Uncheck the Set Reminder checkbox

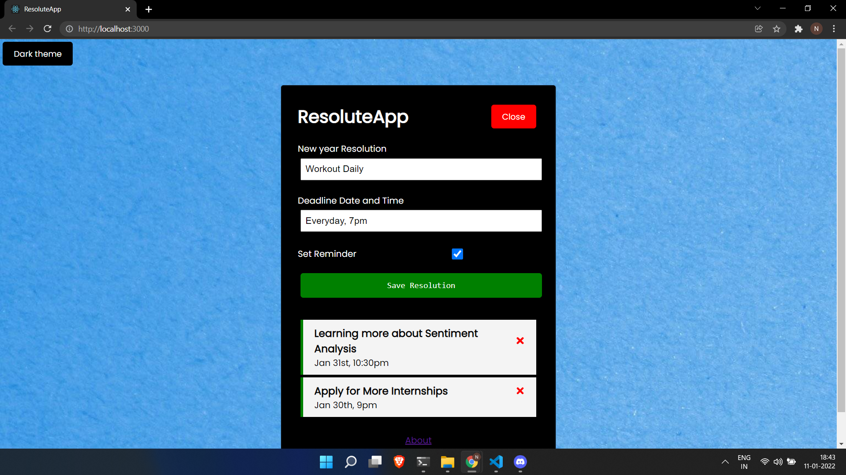[x=457, y=254]
